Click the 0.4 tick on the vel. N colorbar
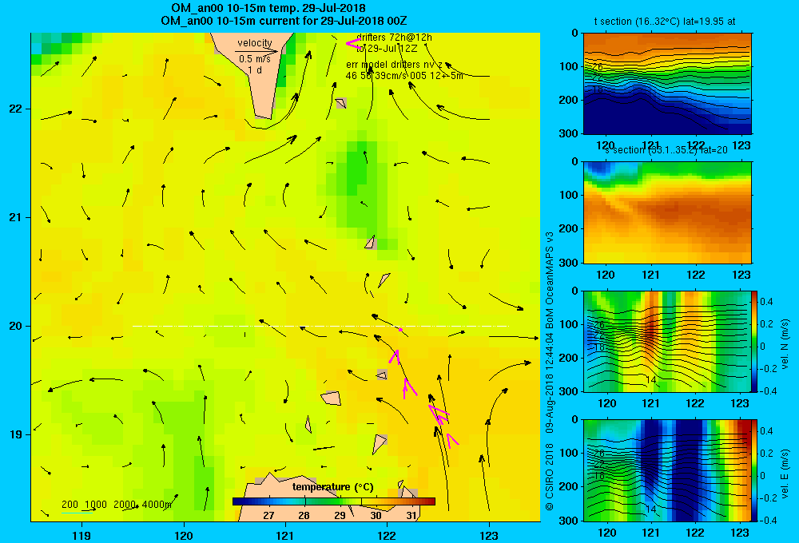 [x=767, y=302]
